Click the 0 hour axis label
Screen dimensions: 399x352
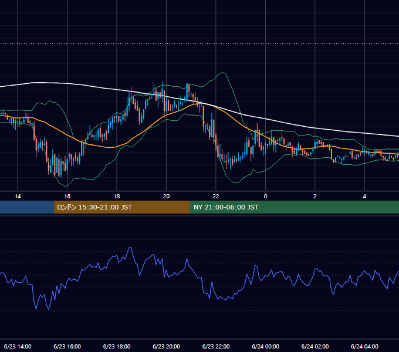tap(265, 197)
